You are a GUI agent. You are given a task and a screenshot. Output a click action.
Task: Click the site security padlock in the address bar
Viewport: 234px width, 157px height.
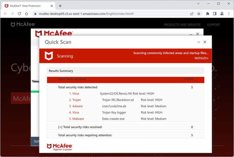(x=35, y=14)
